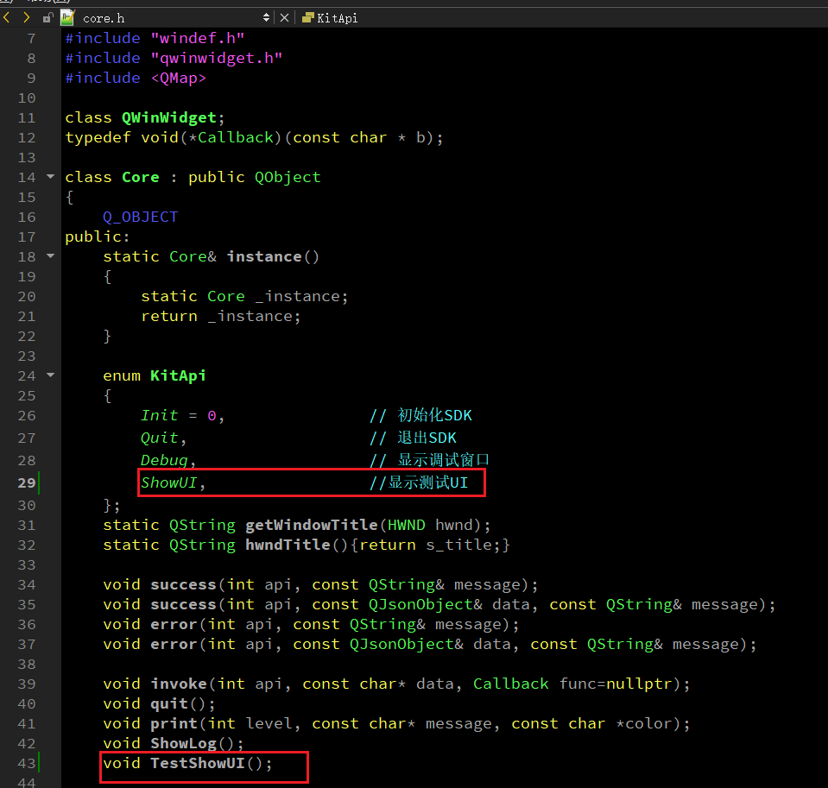Screen dimensions: 828x788
Task: Collapse the enum KitApi fold marker
Action: [51, 375]
